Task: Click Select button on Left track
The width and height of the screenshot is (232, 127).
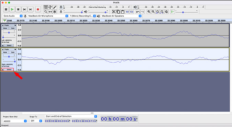Action: coord(9,46)
